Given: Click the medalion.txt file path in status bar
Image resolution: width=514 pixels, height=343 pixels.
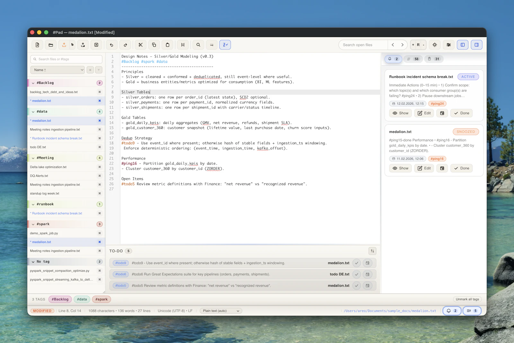Looking at the screenshot, I should pos(390,311).
